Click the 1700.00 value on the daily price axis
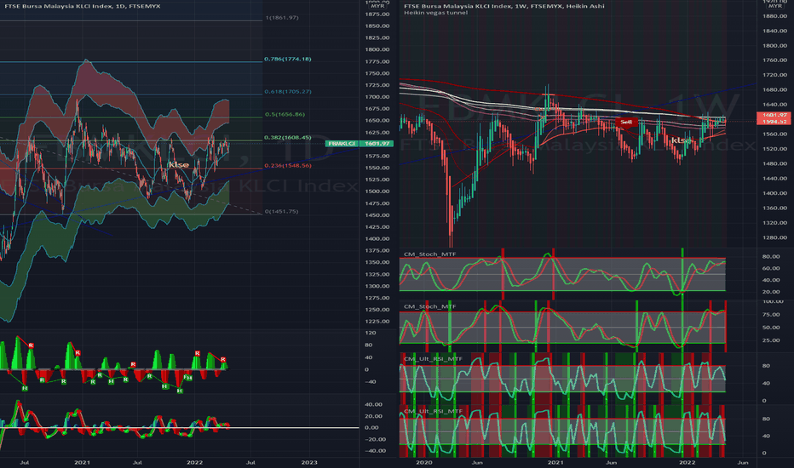 point(377,97)
